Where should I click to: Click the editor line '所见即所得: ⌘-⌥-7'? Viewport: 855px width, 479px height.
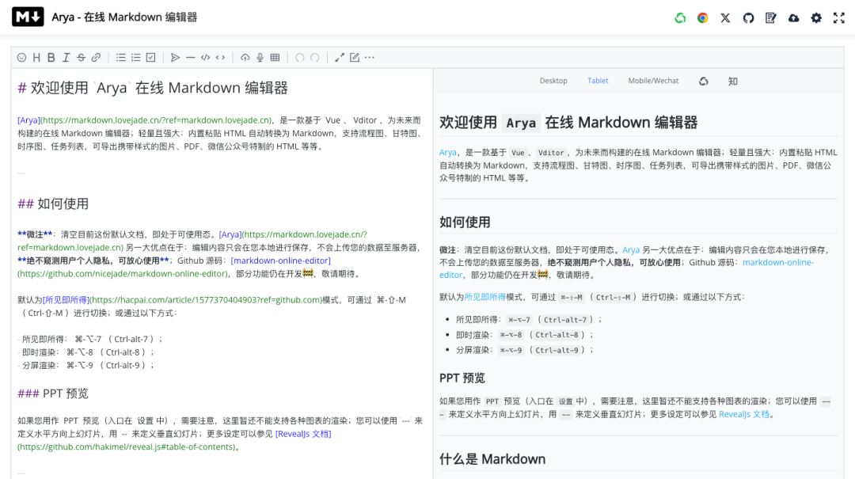[90, 340]
